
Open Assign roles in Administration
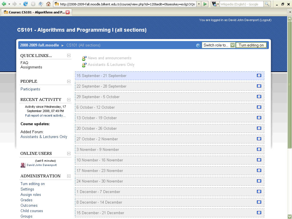point(31,194)
